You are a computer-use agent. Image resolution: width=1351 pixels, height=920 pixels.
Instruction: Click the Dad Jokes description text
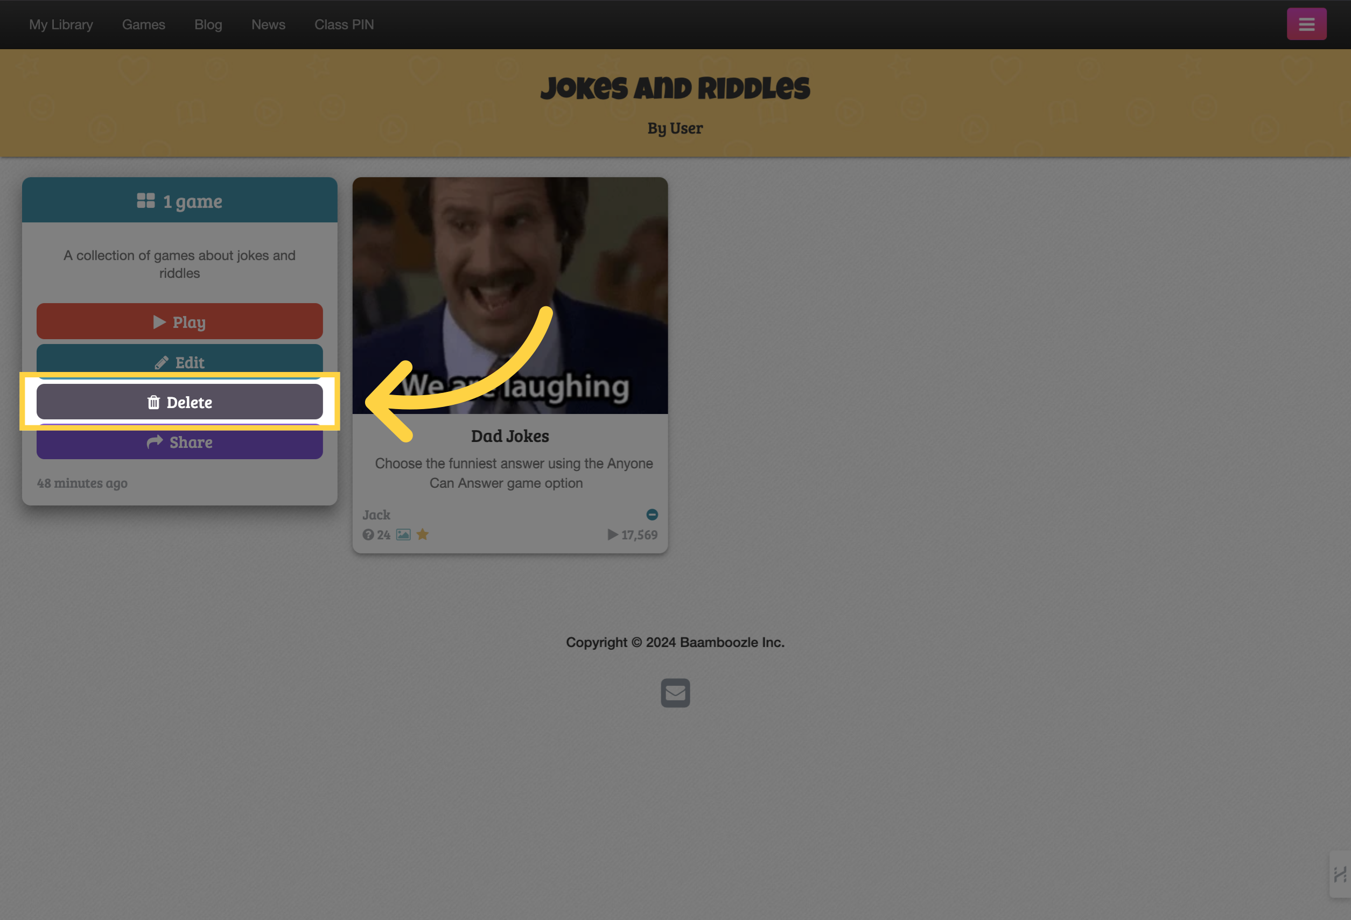point(514,473)
